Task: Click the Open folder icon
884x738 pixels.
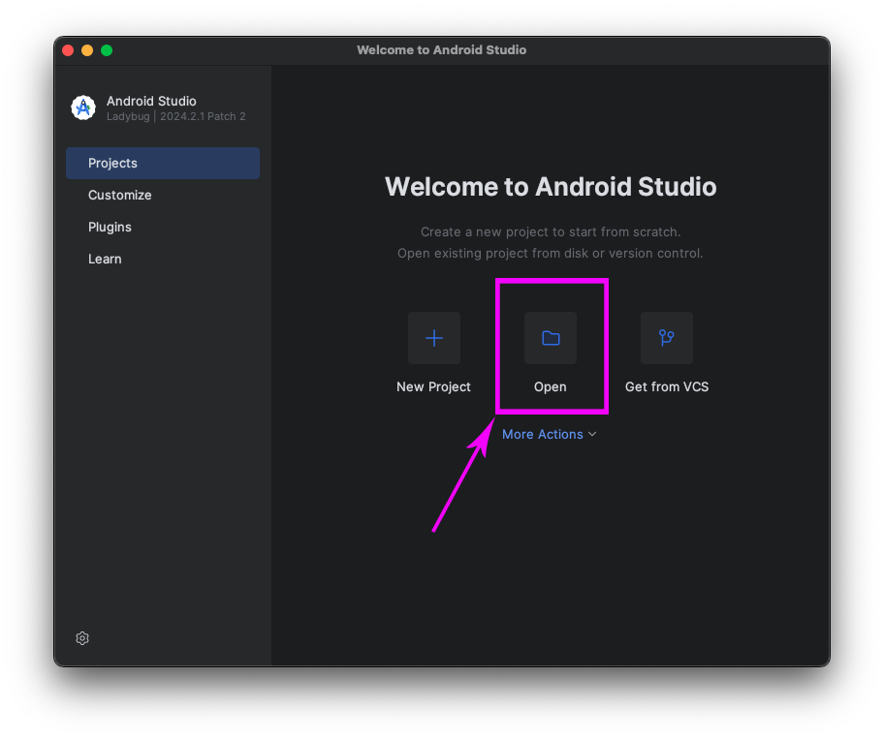Action: [x=551, y=338]
